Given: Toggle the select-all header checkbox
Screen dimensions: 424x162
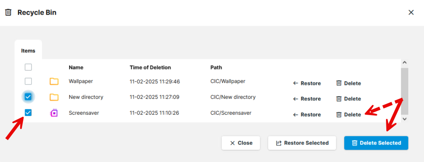Looking at the screenshot, I should [28, 67].
